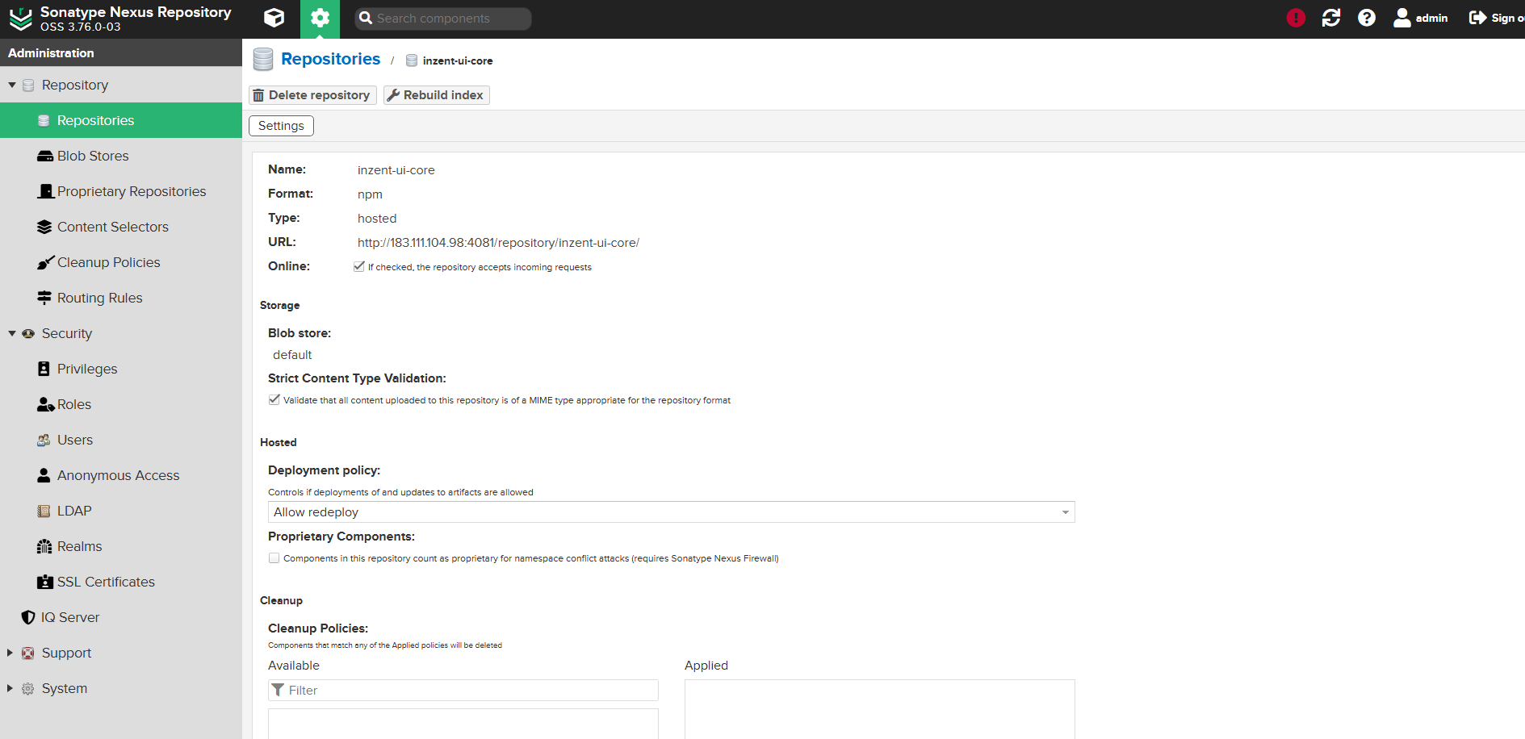Click the Blob Stores sidebar icon
The height and width of the screenshot is (739, 1525).
(44, 155)
